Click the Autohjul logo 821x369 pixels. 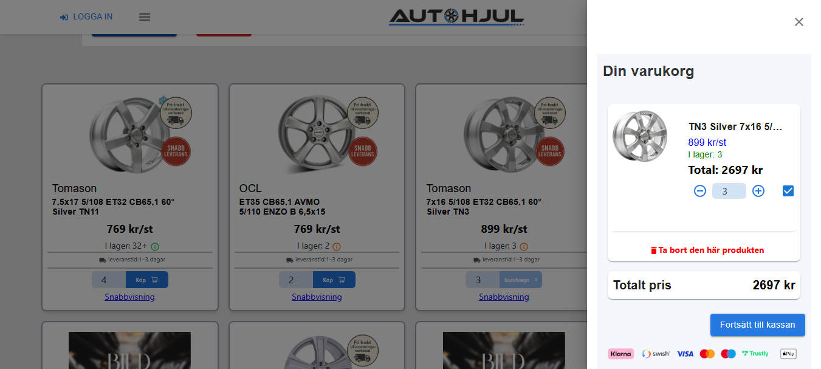click(456, 17)
